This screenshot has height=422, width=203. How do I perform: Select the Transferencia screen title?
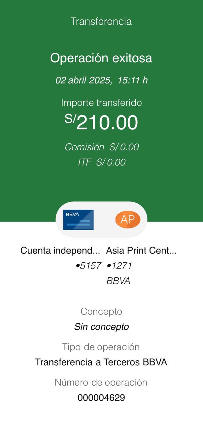[x=101, y=21]
